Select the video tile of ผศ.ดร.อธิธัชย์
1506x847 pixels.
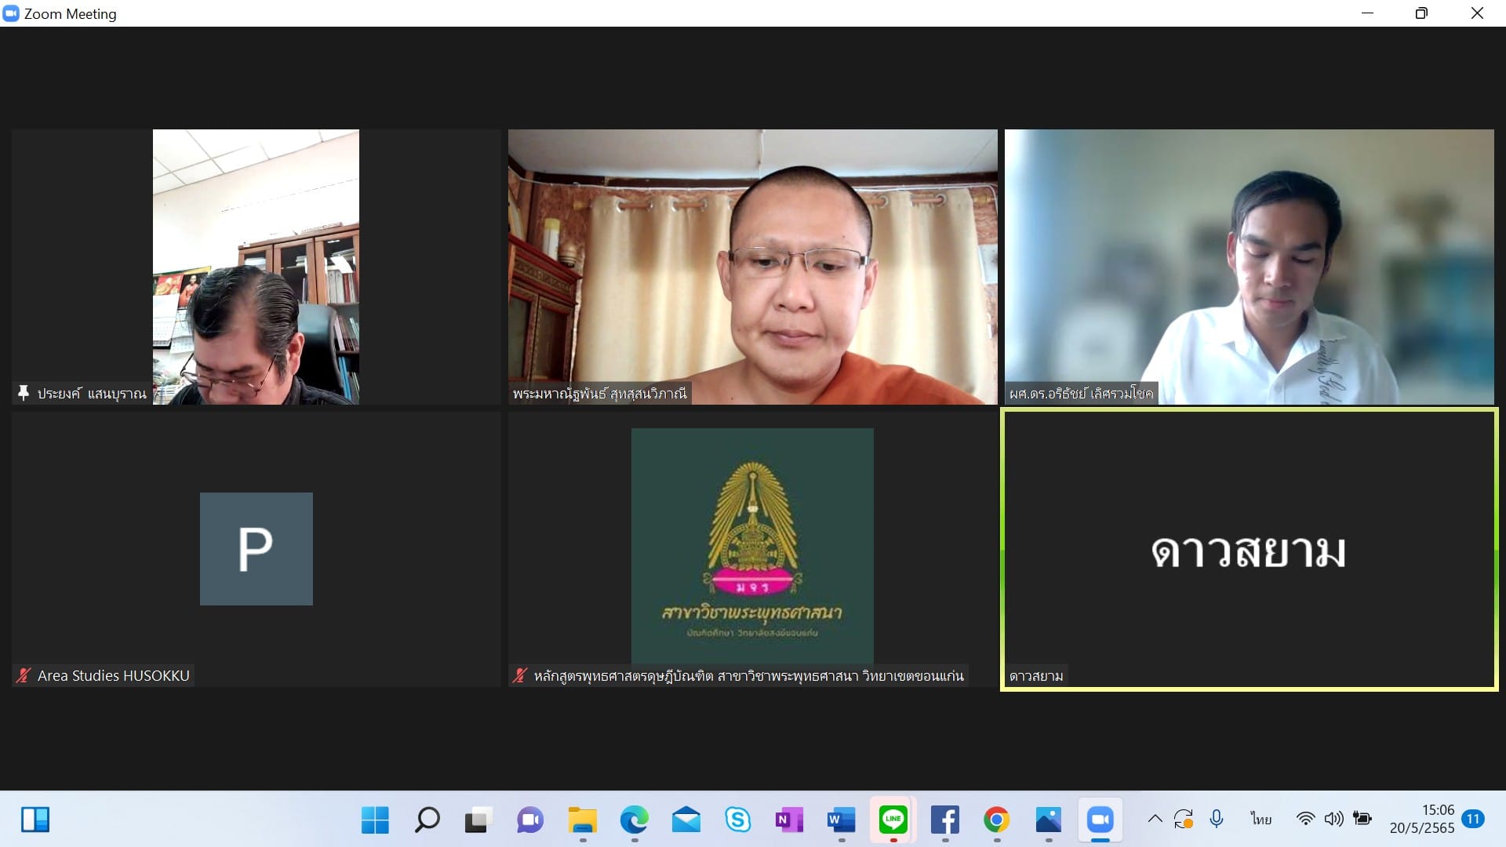1250,267
